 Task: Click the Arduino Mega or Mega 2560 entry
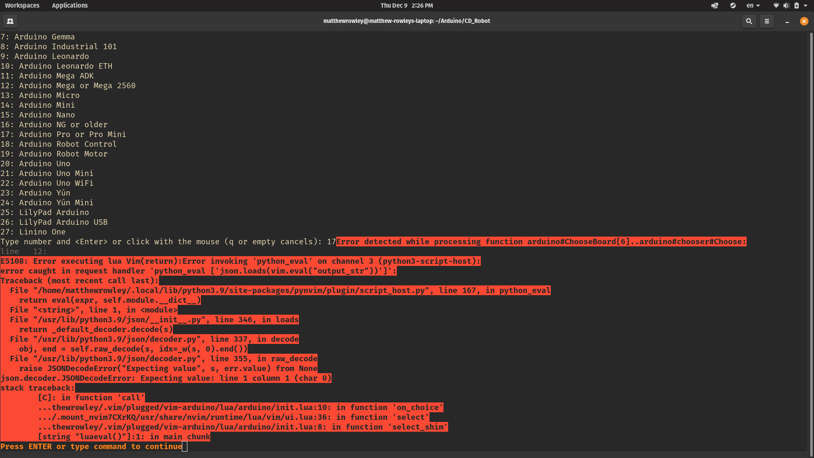(x=68, y=86)
